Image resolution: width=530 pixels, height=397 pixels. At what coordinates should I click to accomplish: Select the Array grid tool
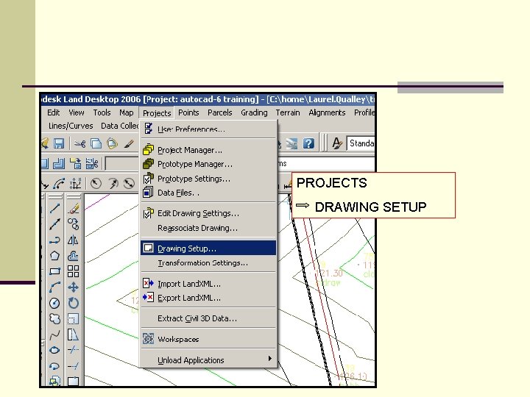coord(74,271)
